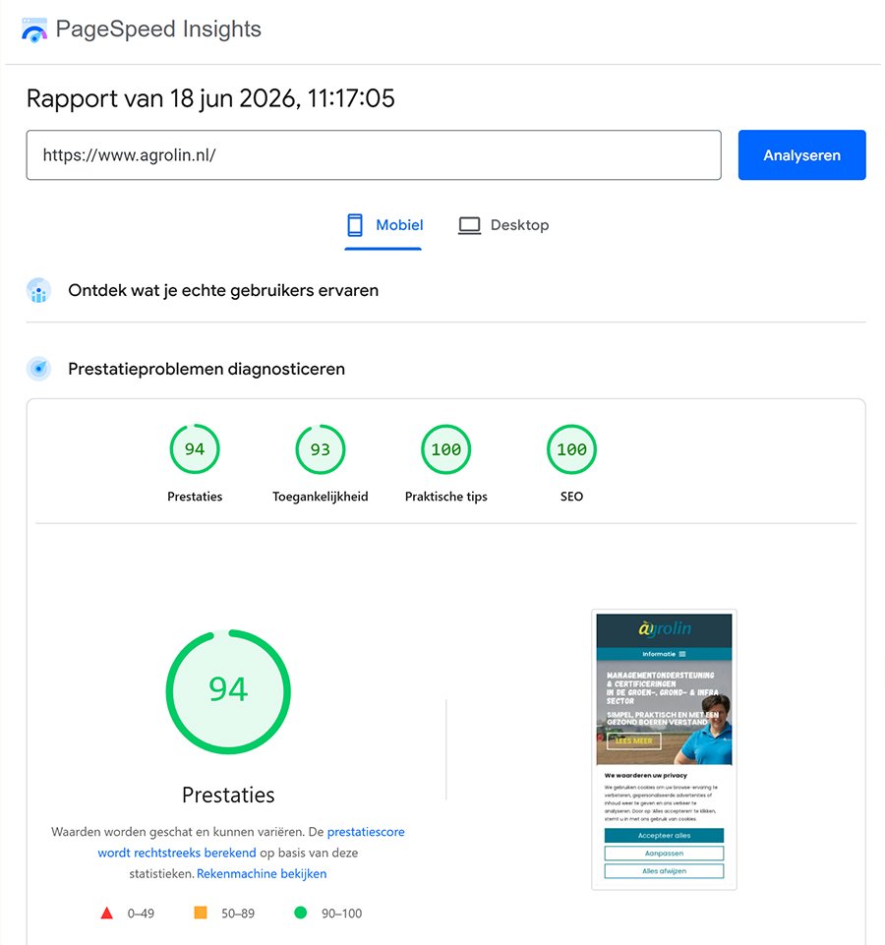This screenshot has width=885, height=945.
Task: Click the diagnose performance radar icon
Action: [x=38, y=368]
